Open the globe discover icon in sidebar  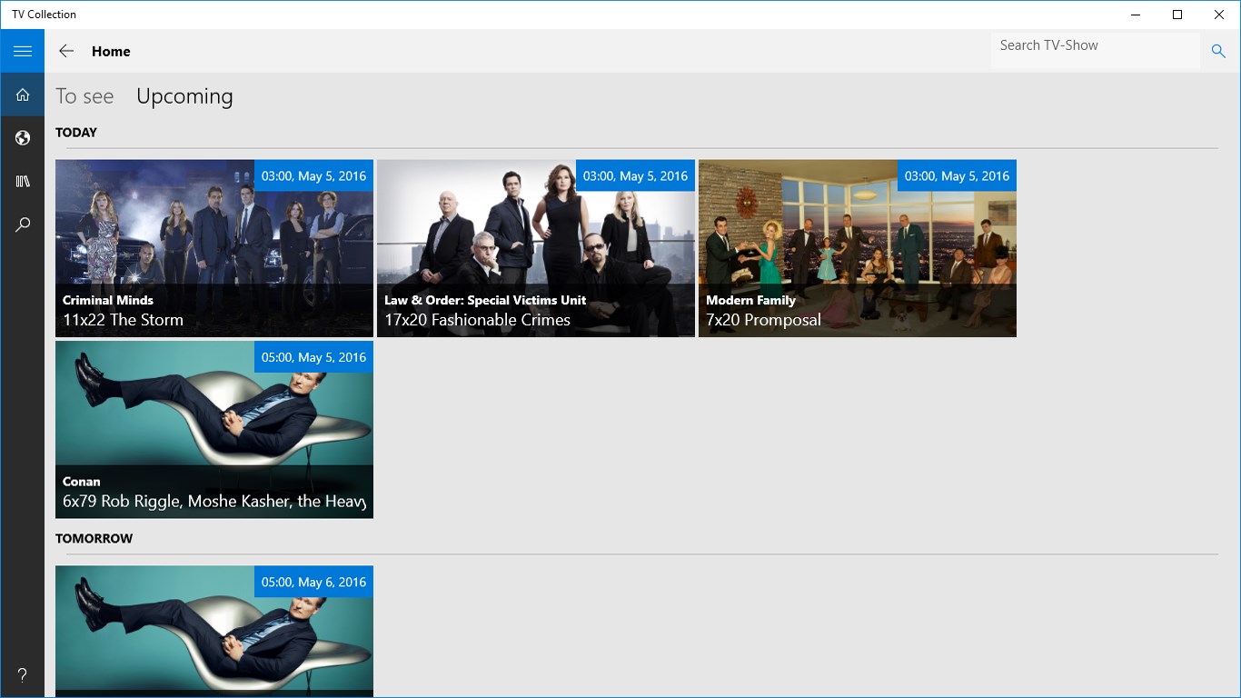(x=22, y=138)
